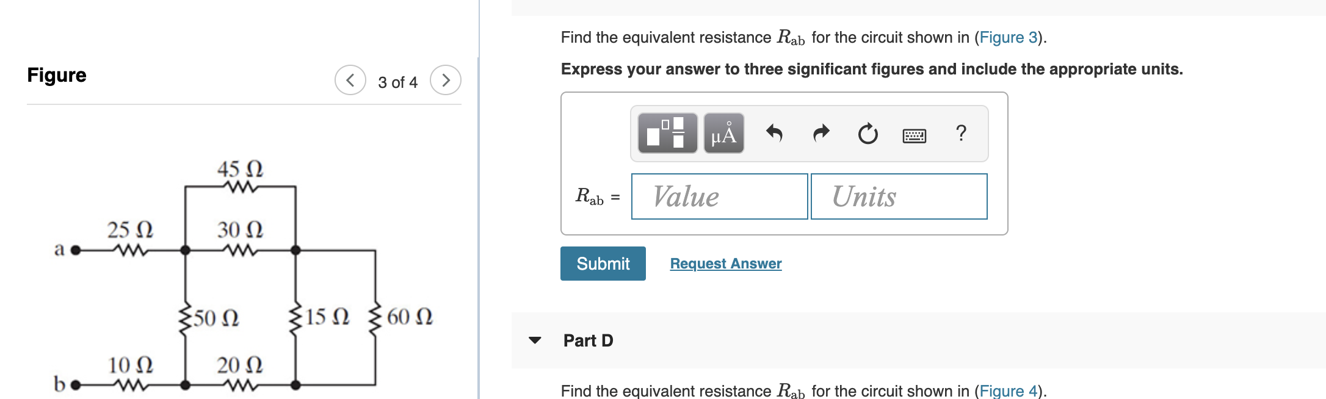Advance to next figure with right chevron

point(446,79)
